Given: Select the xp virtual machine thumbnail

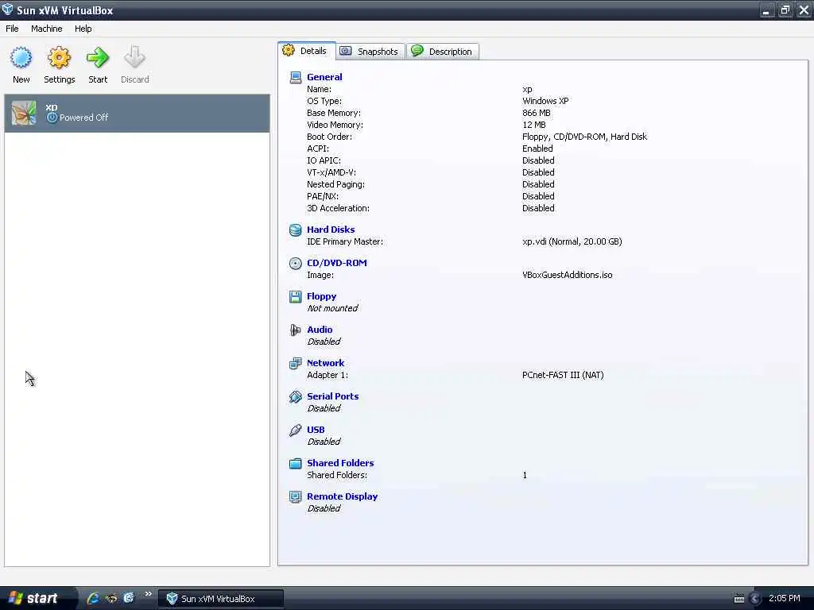Looking at the screenshot, I should point(24,113).
